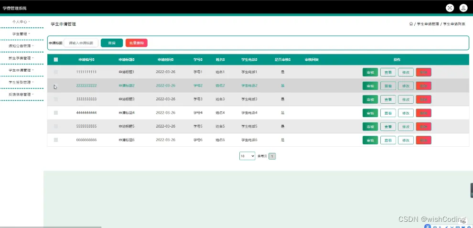Open the user profile avatar icon
The width and height of the screenshot is (473, 228).
tap(463, 8)
